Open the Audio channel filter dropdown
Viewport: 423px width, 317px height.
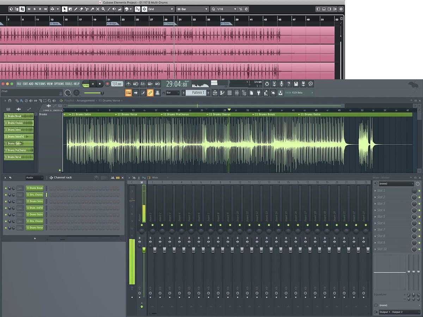[x=34, y=178]
